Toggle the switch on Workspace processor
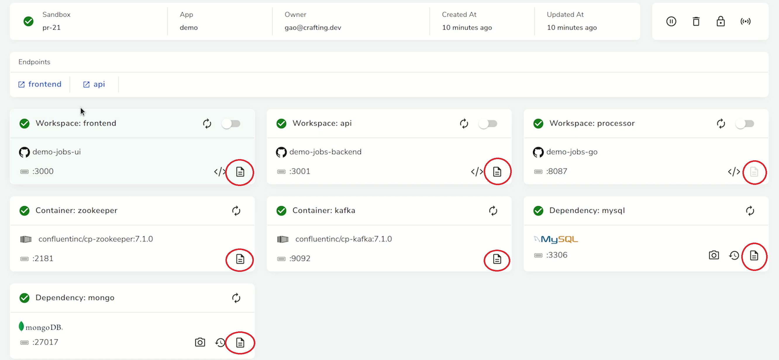 [744, 124]
